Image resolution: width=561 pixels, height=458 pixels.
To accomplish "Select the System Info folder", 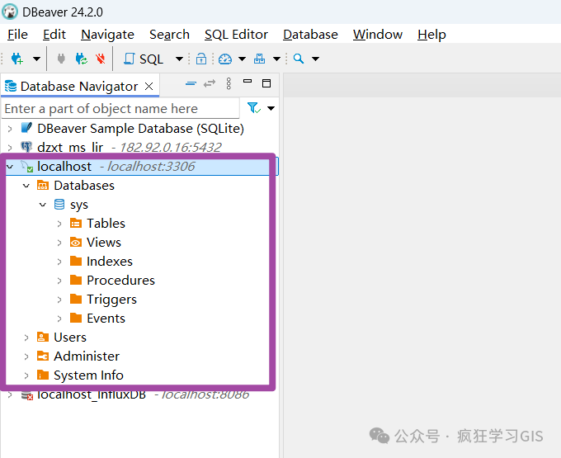I will tap(88, 375).
